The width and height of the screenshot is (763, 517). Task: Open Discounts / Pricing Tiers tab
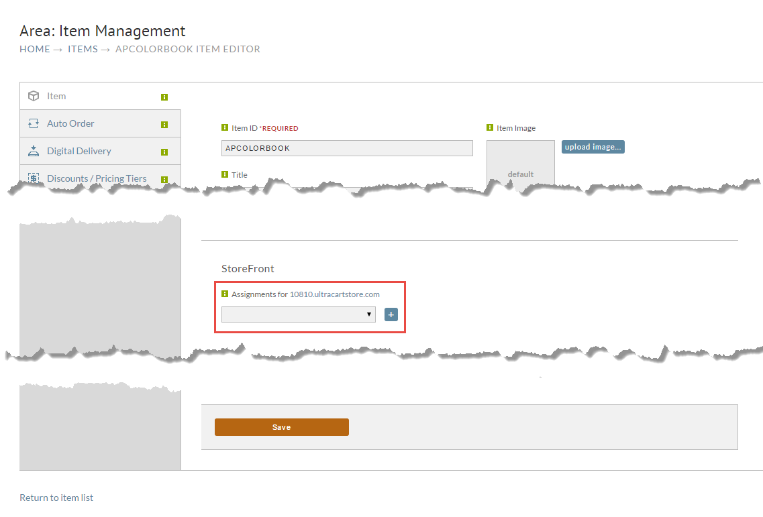(100, 177)
